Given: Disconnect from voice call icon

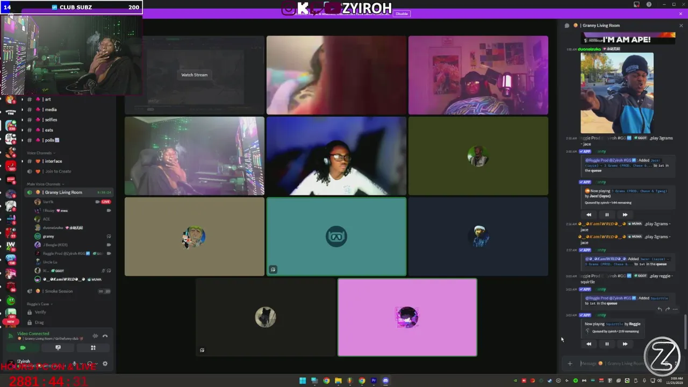Looking at the screenshot, I should click(x=105, y=336).
